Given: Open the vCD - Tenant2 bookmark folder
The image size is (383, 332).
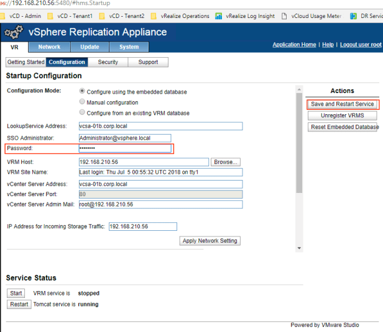Looking at the screenshot, I should [x=126, y=16].
